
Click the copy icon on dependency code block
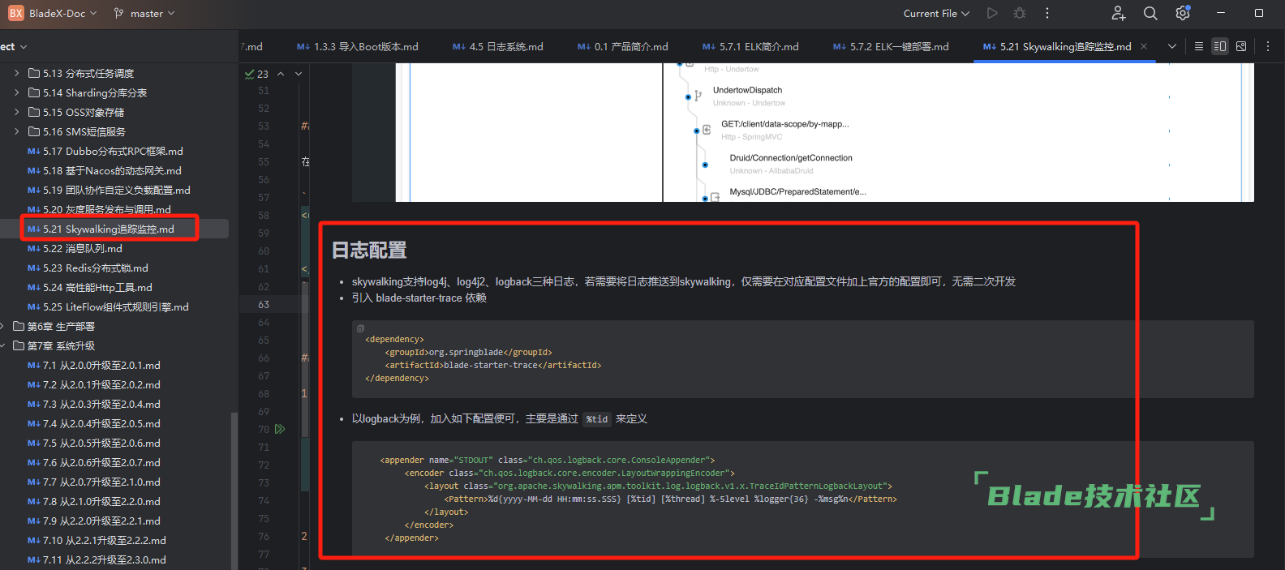[360, 328]
